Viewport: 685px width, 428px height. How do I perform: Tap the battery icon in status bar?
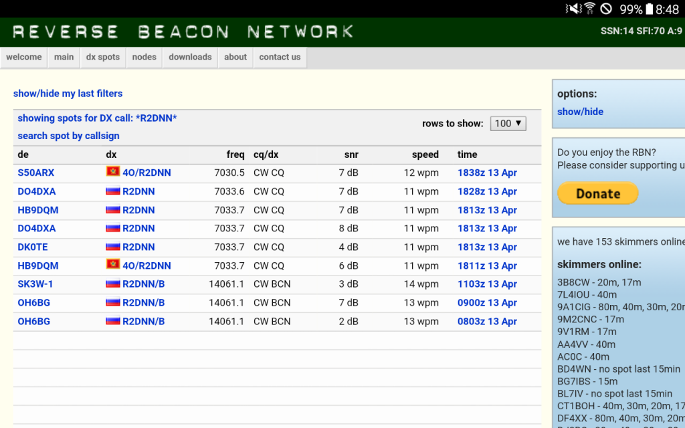650,9
